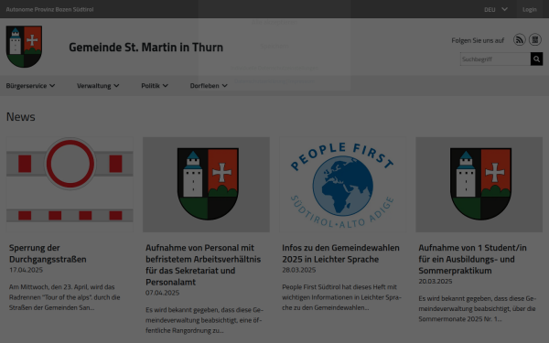549x343 pixels.
Task: Click the Folgen Sie uns auf label
Action: (x=478, y=40)
